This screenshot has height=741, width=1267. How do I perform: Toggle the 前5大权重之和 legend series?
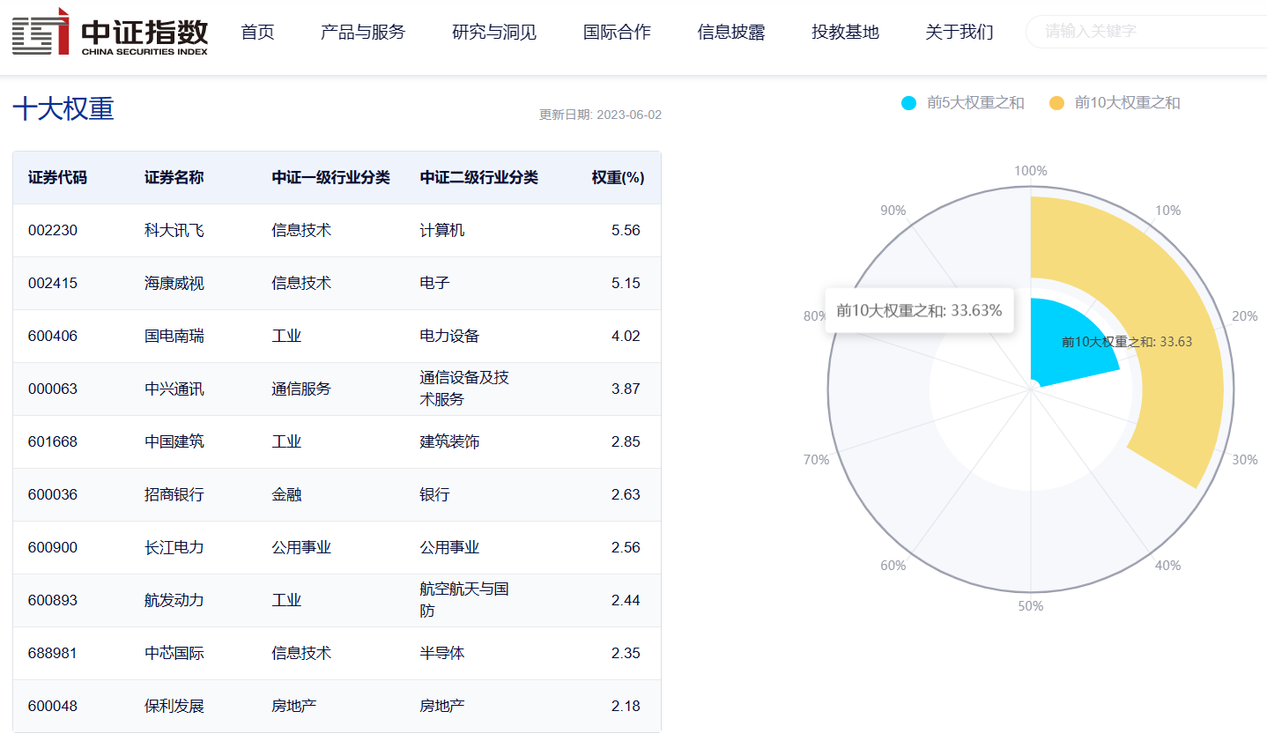coord(963,103)
